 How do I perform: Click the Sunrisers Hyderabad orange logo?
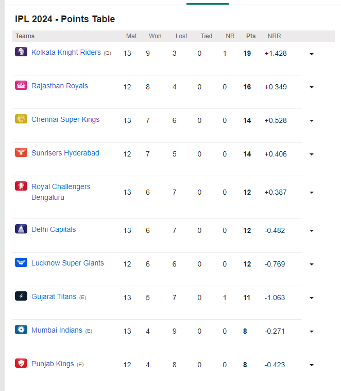pyautogui.click(x=21, y=152)
